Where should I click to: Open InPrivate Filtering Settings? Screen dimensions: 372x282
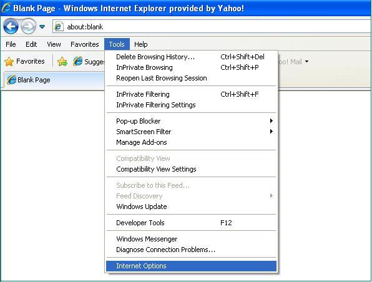191,105
